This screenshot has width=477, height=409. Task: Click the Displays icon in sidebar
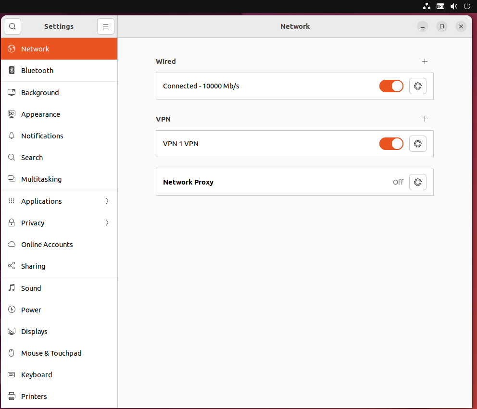click(x=12, y=331)
